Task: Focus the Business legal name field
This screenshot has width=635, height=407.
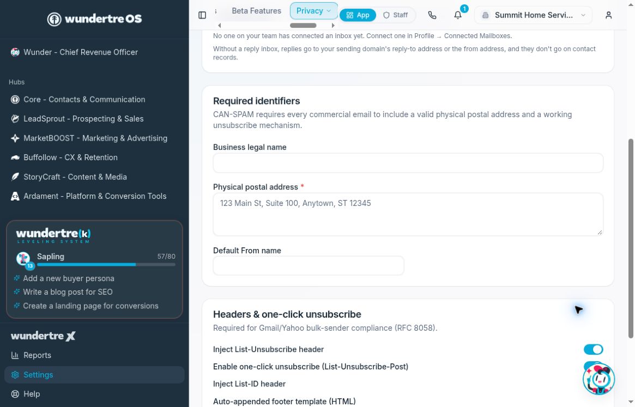Action: 408,163
